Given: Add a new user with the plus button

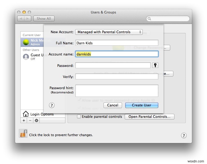Looking at the screenshot, I should click(24, 120).
